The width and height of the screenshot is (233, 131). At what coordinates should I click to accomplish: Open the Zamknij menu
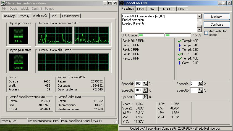[x=37, y=9]
